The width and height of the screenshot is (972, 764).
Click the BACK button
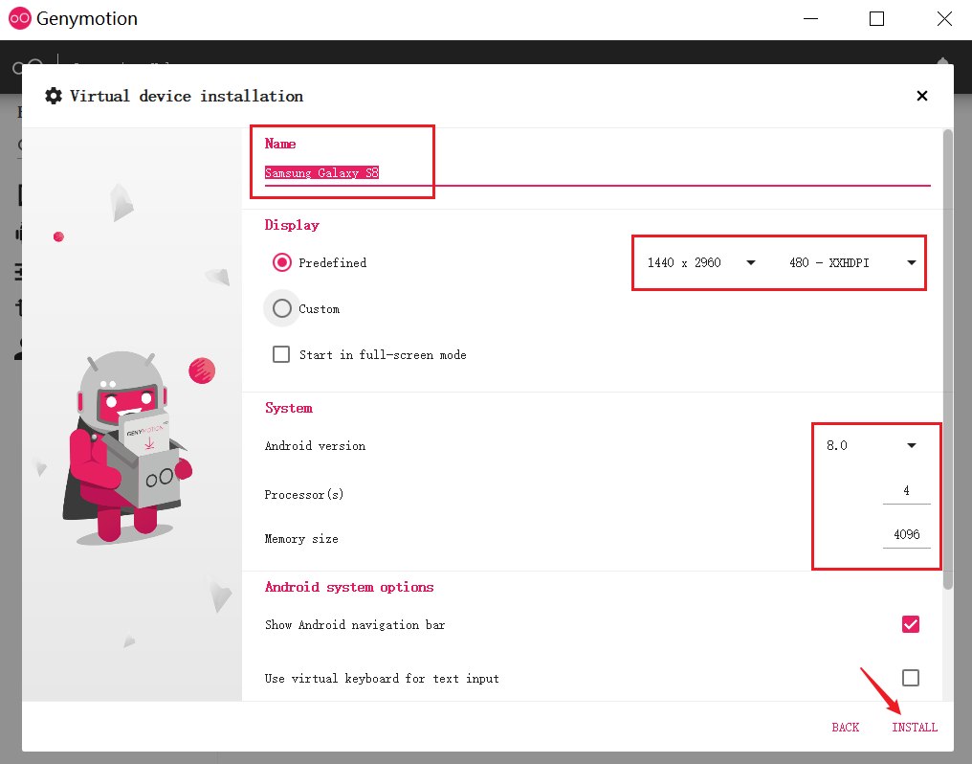click(845, 728)
